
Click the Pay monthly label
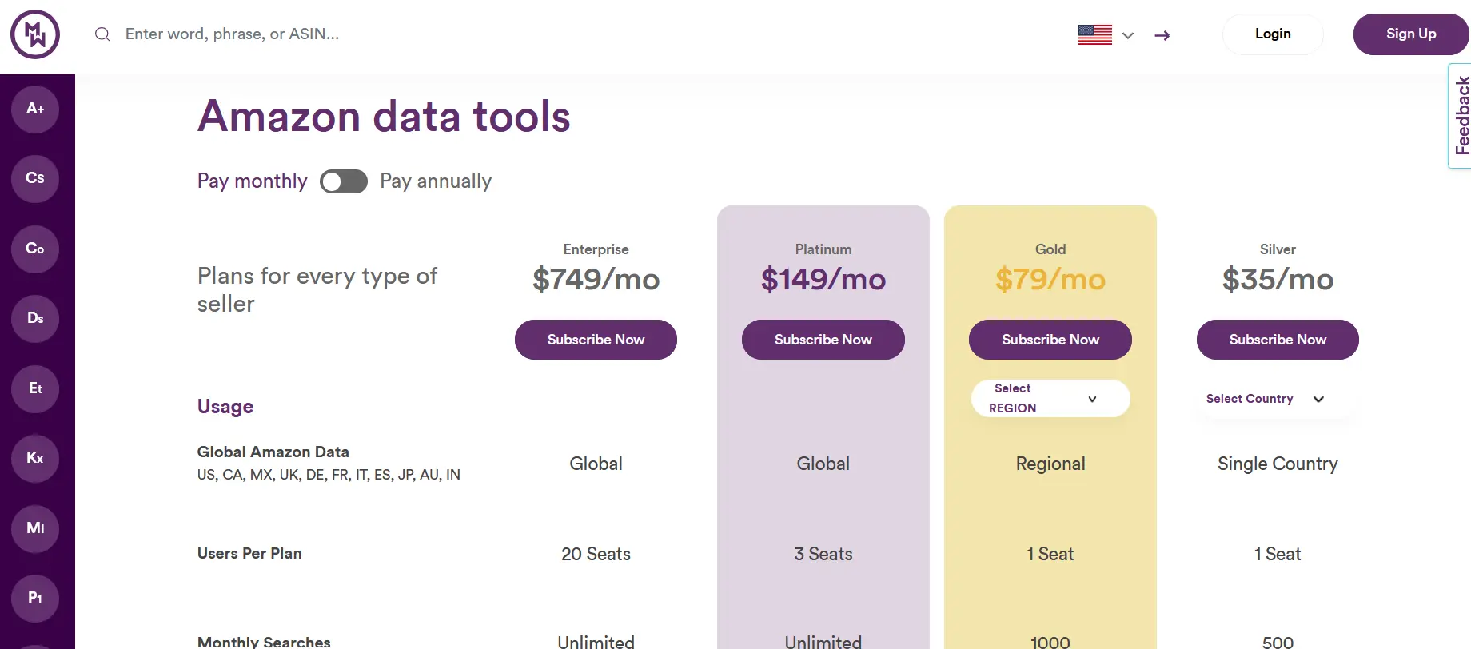tap(253, 181)
